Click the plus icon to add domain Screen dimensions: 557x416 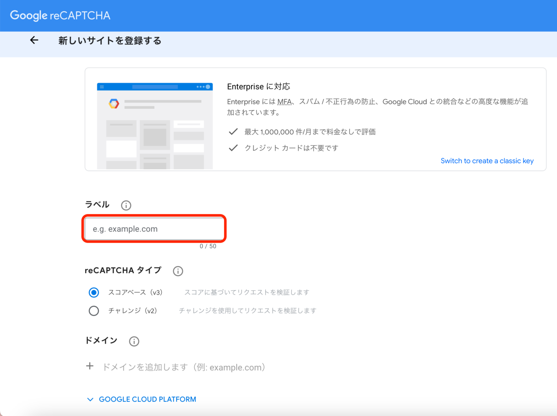coord(90,366)
